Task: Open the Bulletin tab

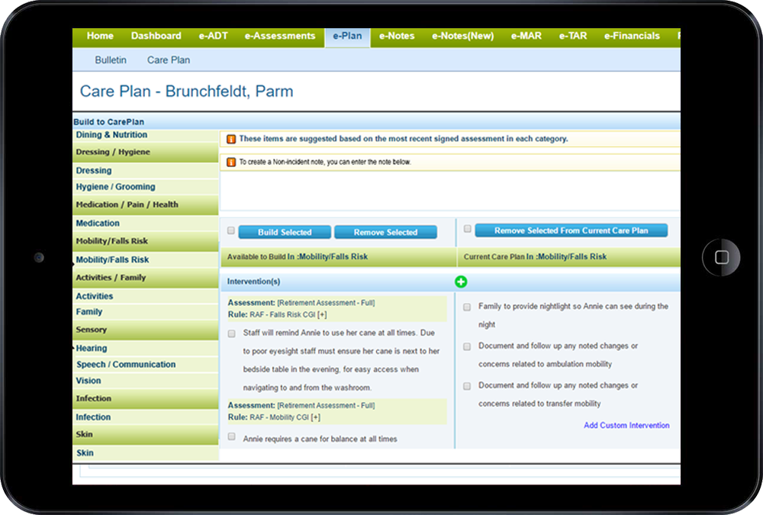Action: point(110,60)
